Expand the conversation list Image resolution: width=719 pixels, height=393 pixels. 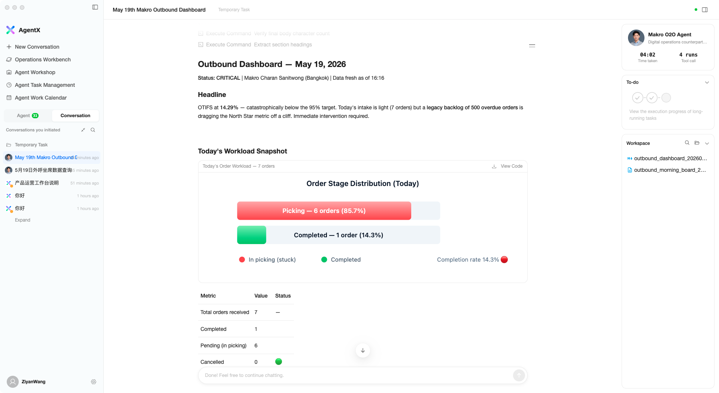[x=22, y=220]
